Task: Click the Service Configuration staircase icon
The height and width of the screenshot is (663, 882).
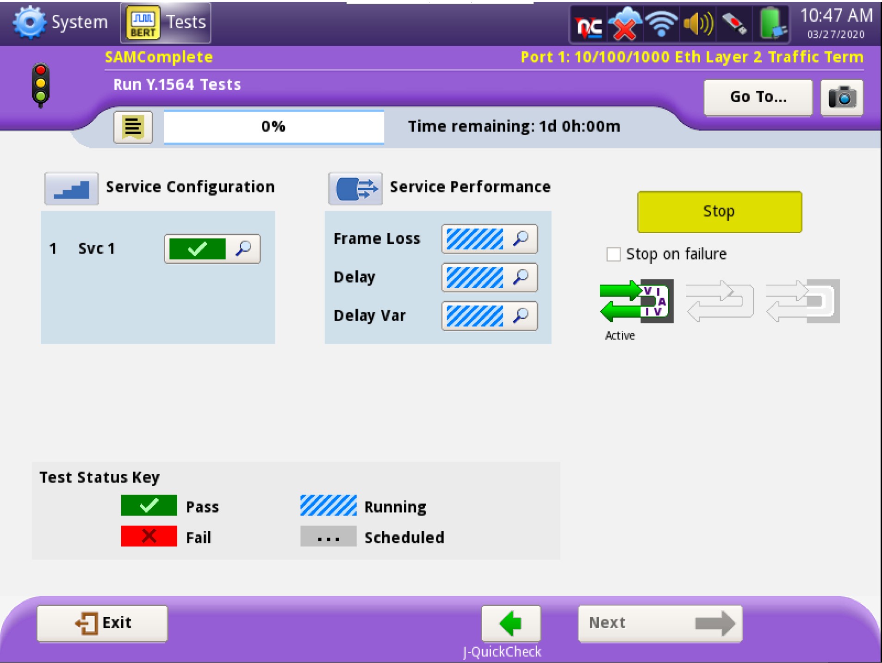Action: 71,189
